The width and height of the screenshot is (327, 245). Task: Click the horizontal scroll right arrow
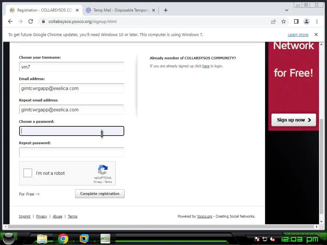(316, 227)
